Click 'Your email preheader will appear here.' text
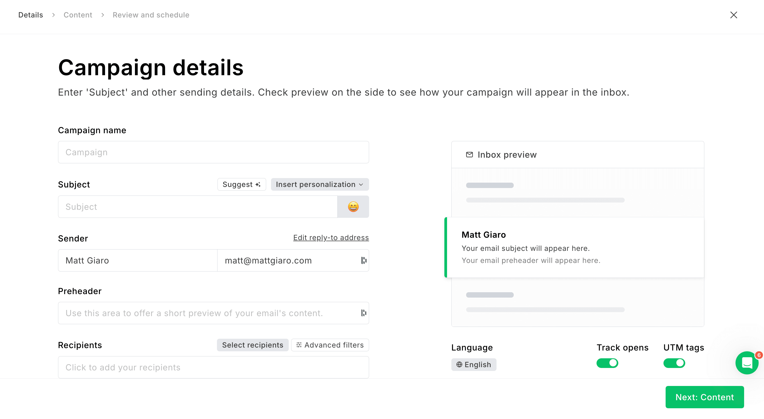This screenshot has width=764, height=419. coord(531,261)
